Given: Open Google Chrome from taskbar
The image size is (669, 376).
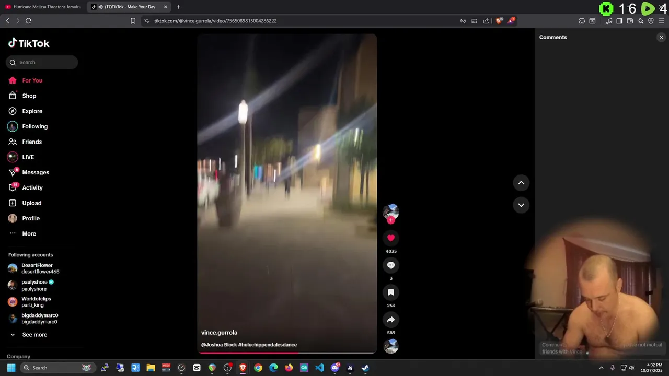Looking at the screenshot, I should click(258, 368).
